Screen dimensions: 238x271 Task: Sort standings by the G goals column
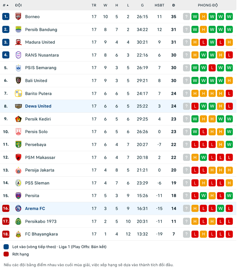pyautogui.click(x=142, y=5)
